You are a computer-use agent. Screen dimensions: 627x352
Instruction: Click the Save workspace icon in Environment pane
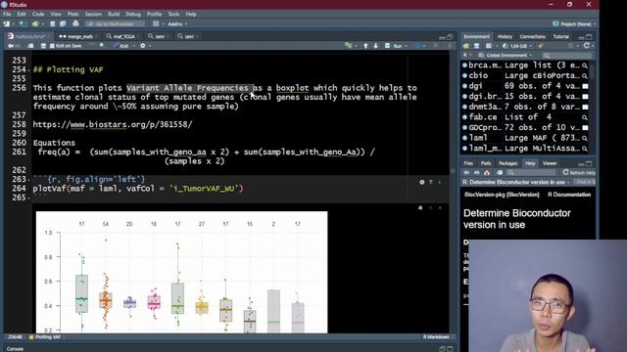point(476,46)
